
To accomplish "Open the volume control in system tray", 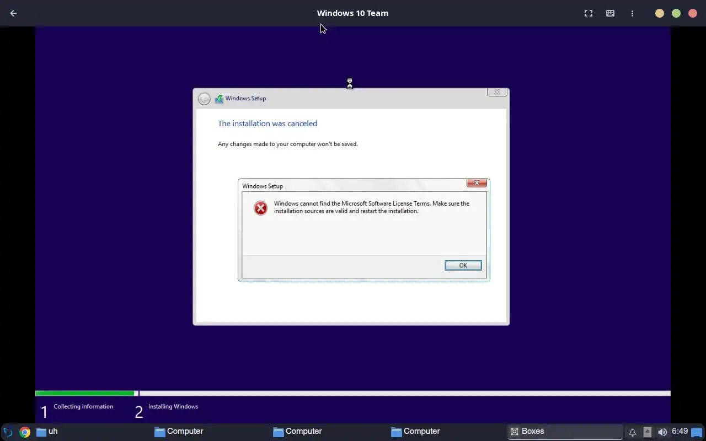I will 662,432.
